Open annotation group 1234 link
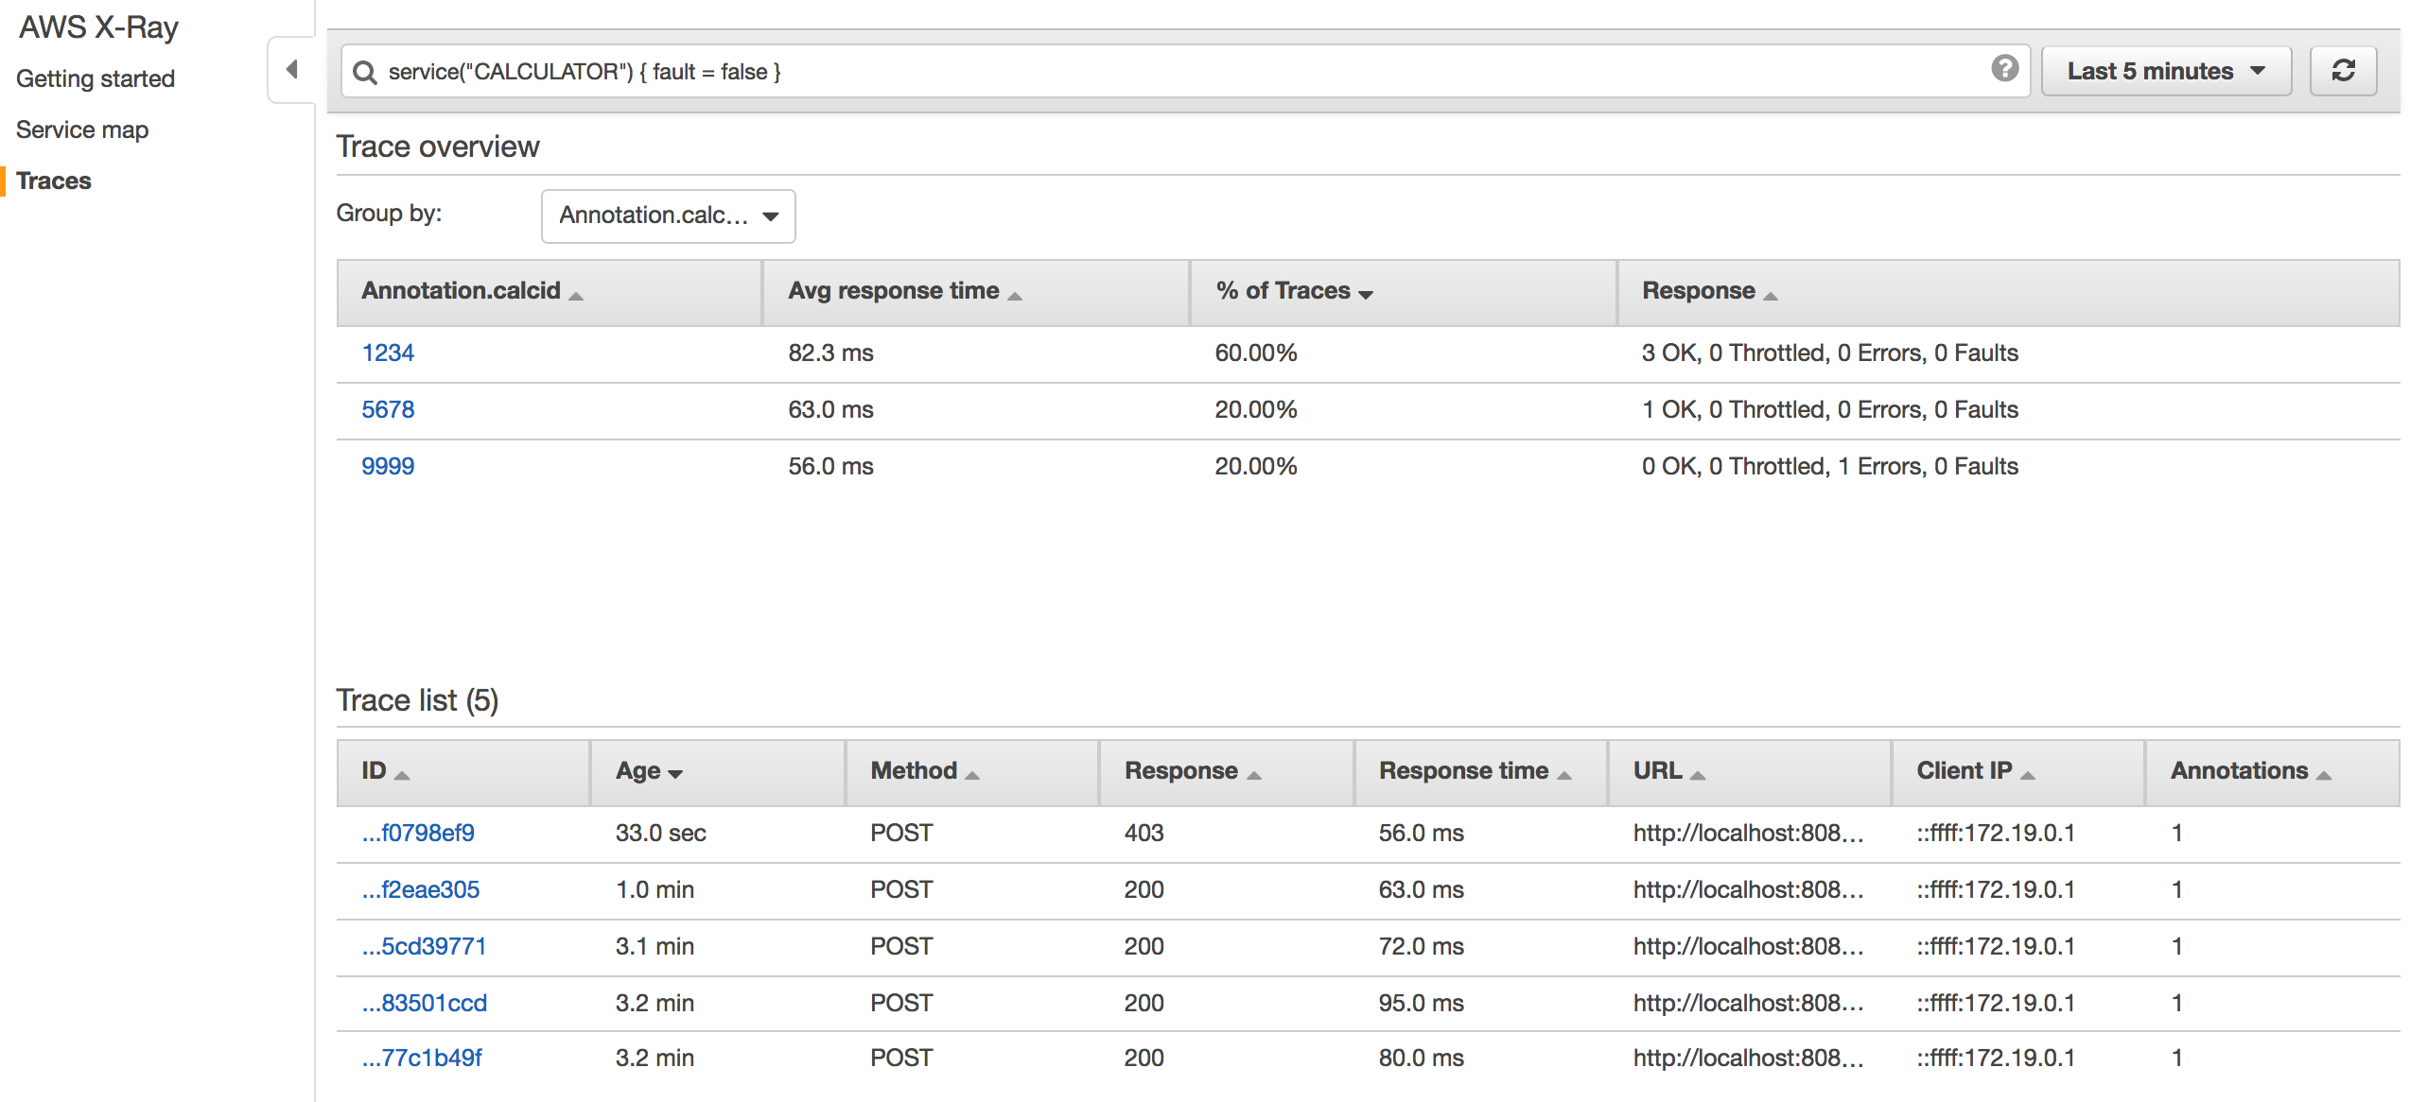This screenshot has height=1102, width=2410. pos(388,353)
